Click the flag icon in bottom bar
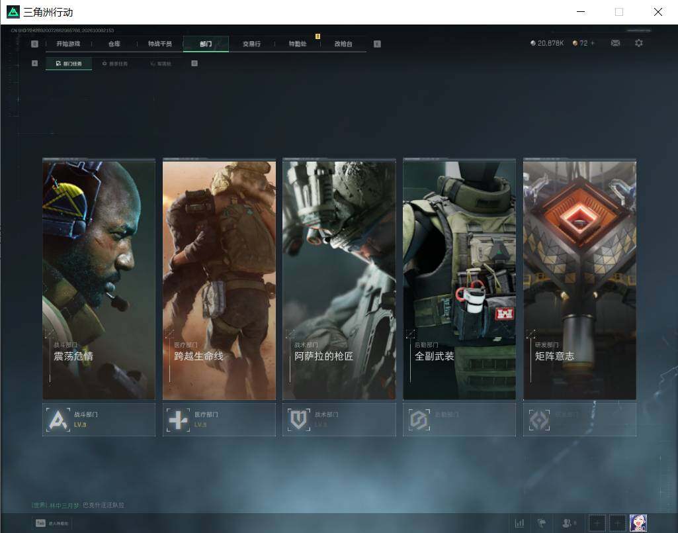 click(x=541, y=523)
